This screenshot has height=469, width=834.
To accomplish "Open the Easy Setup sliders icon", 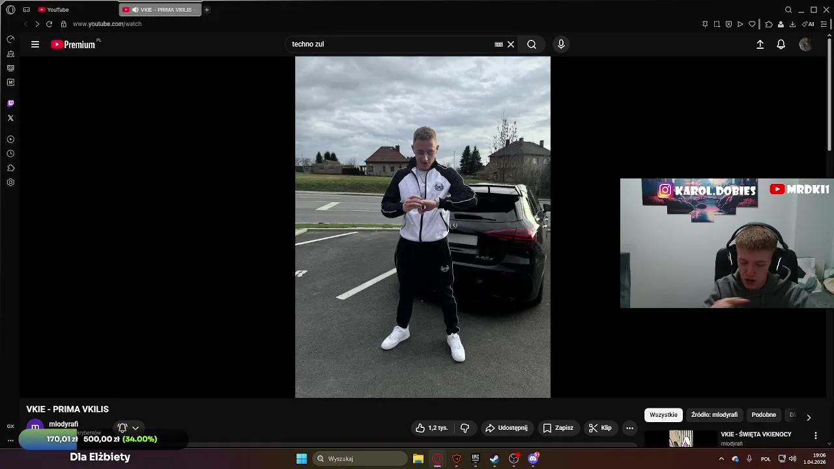I will tap(824, 24).
